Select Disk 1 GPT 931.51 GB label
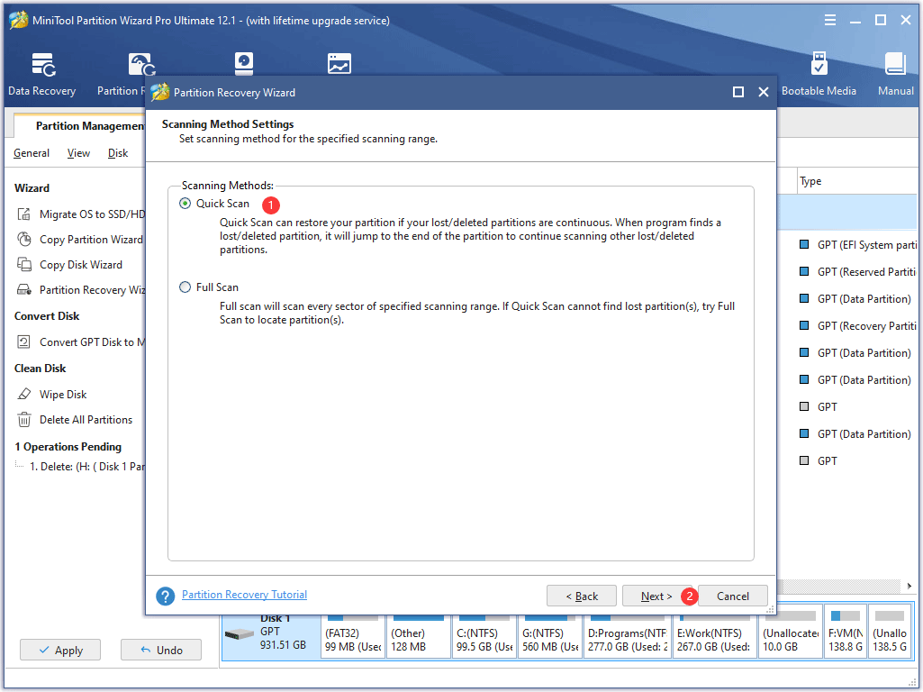 (283, 633)
